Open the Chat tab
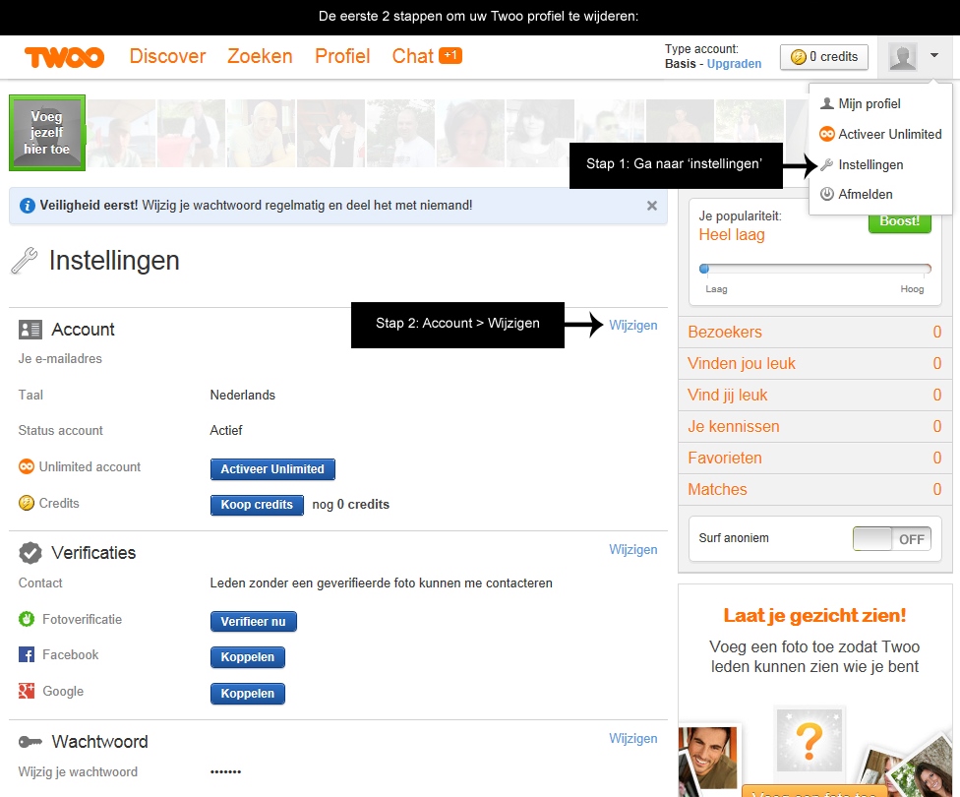Viewport: 960px width, 797px height. tap(413, 56)
